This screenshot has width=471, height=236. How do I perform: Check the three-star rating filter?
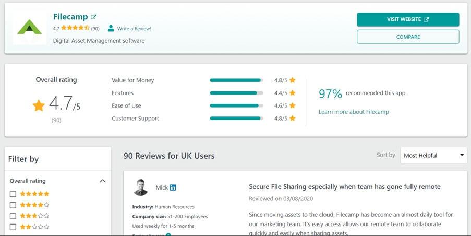tap(13, 216)
